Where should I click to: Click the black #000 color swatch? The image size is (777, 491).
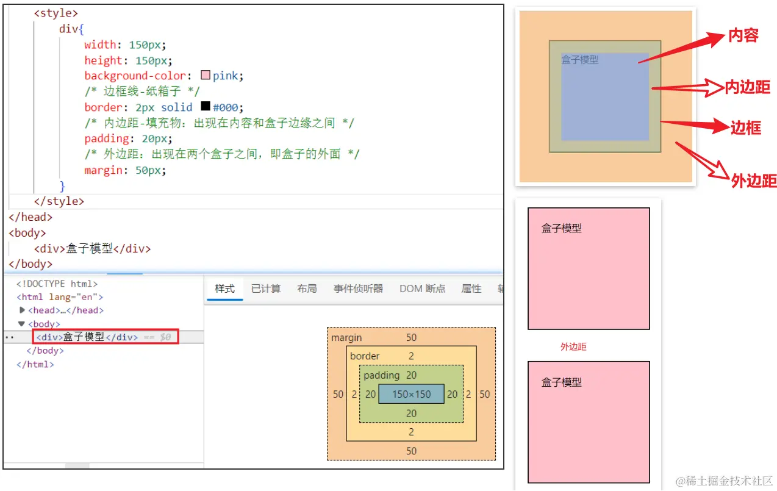click(206, 106)
